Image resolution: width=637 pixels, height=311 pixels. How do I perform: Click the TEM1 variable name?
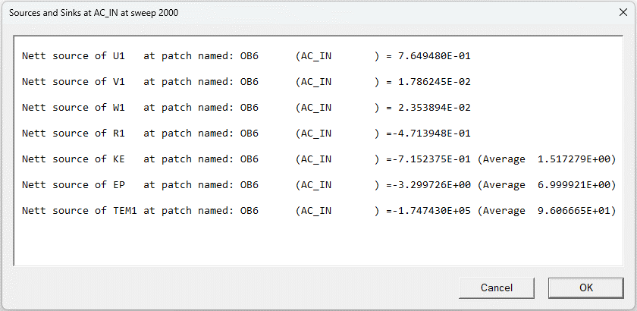[125, 211]
